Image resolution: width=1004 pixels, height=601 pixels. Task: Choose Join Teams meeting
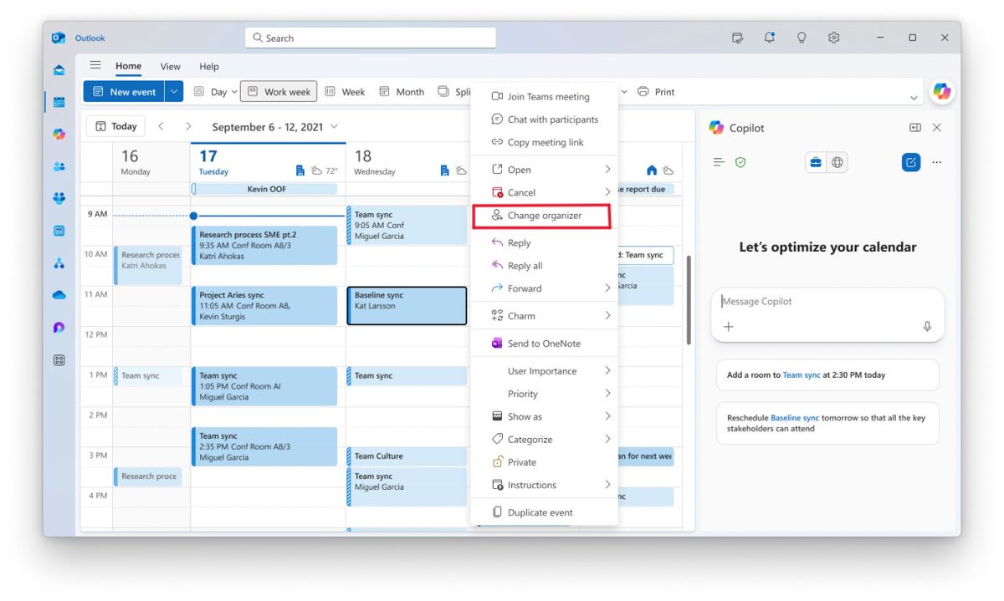(545, 97)
